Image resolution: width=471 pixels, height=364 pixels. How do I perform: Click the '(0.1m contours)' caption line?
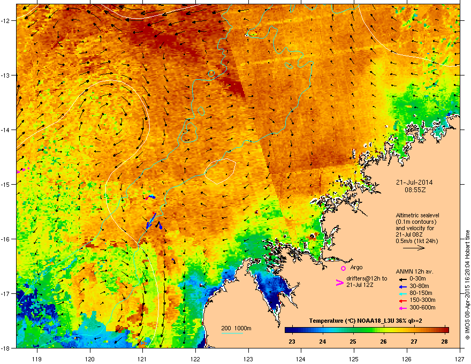416,222
